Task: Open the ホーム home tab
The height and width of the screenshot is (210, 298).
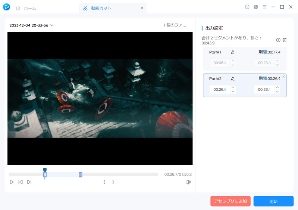Action: 26,8
